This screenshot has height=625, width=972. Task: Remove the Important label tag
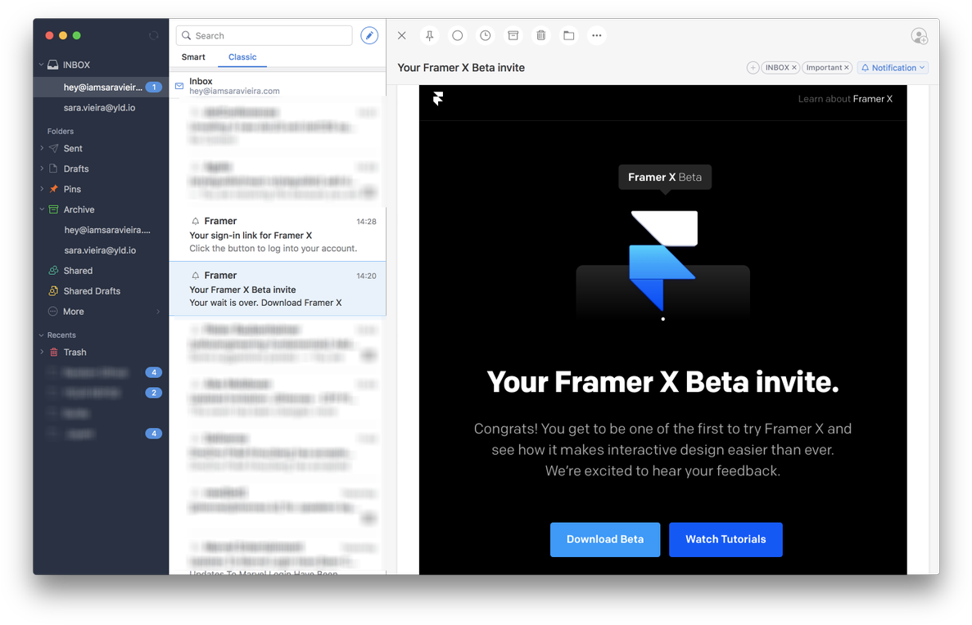click(847, 68)
